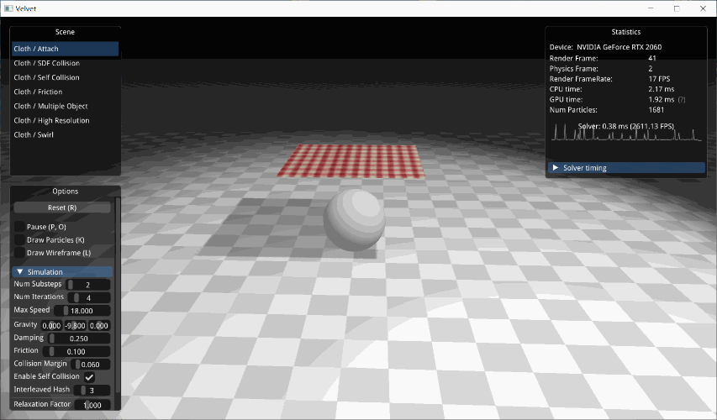Minimize the Velvet window
The height and width of the screenshot is (420, 717).
click(x=651, y=8)
